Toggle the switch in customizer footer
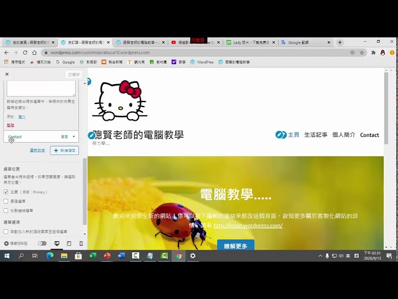 click(x=42, y=244)
